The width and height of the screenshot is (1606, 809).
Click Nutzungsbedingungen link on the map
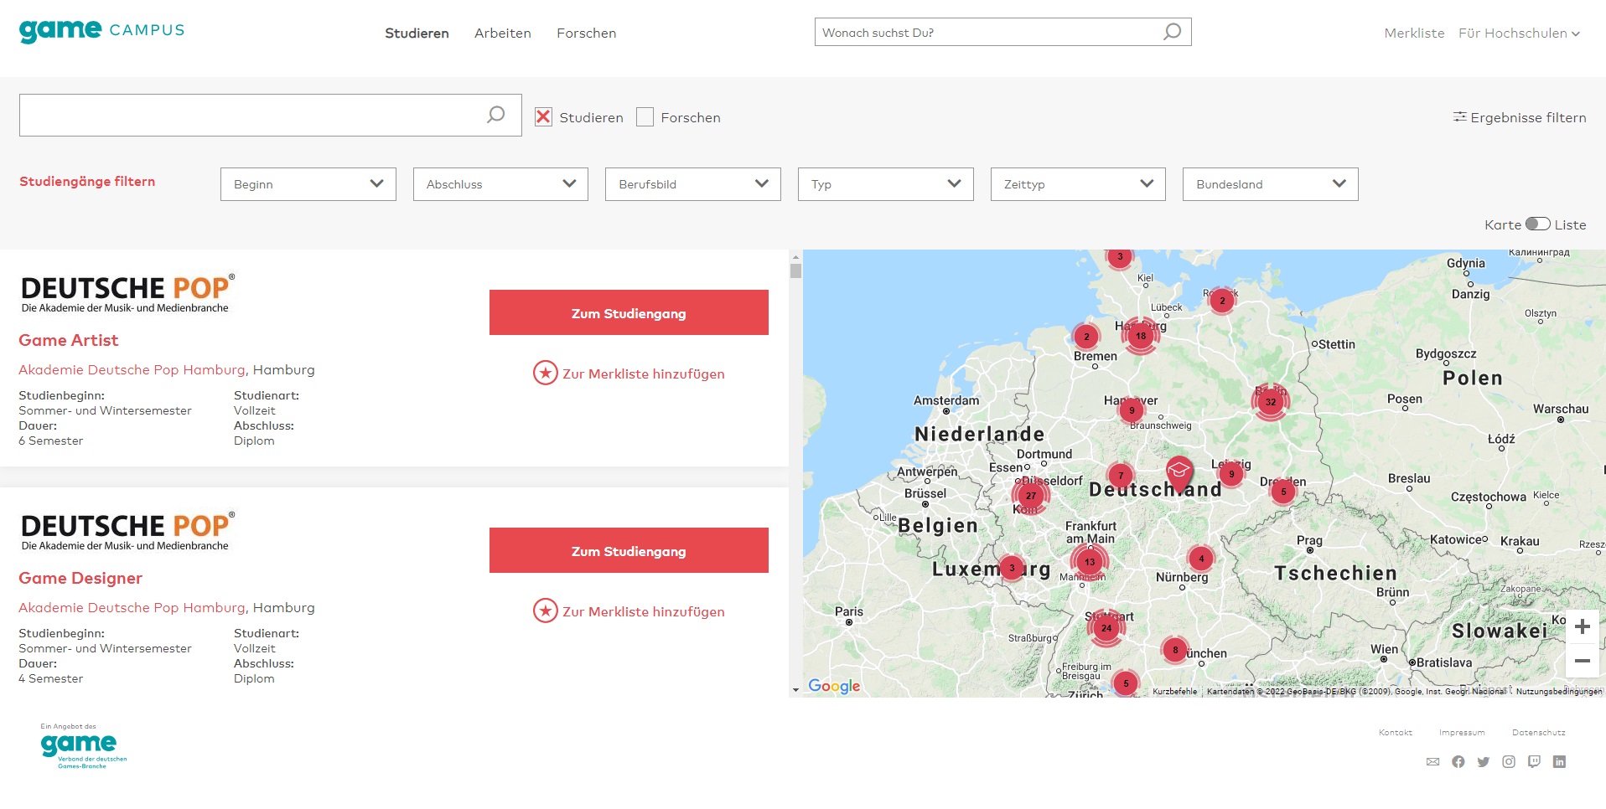pyautogui.click(x=1558, y=691)
